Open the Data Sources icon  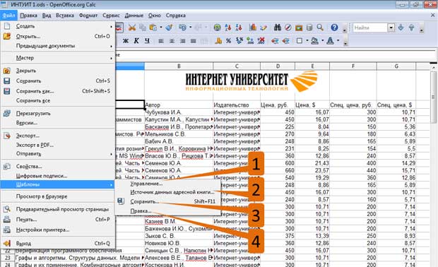pos(309,28)
